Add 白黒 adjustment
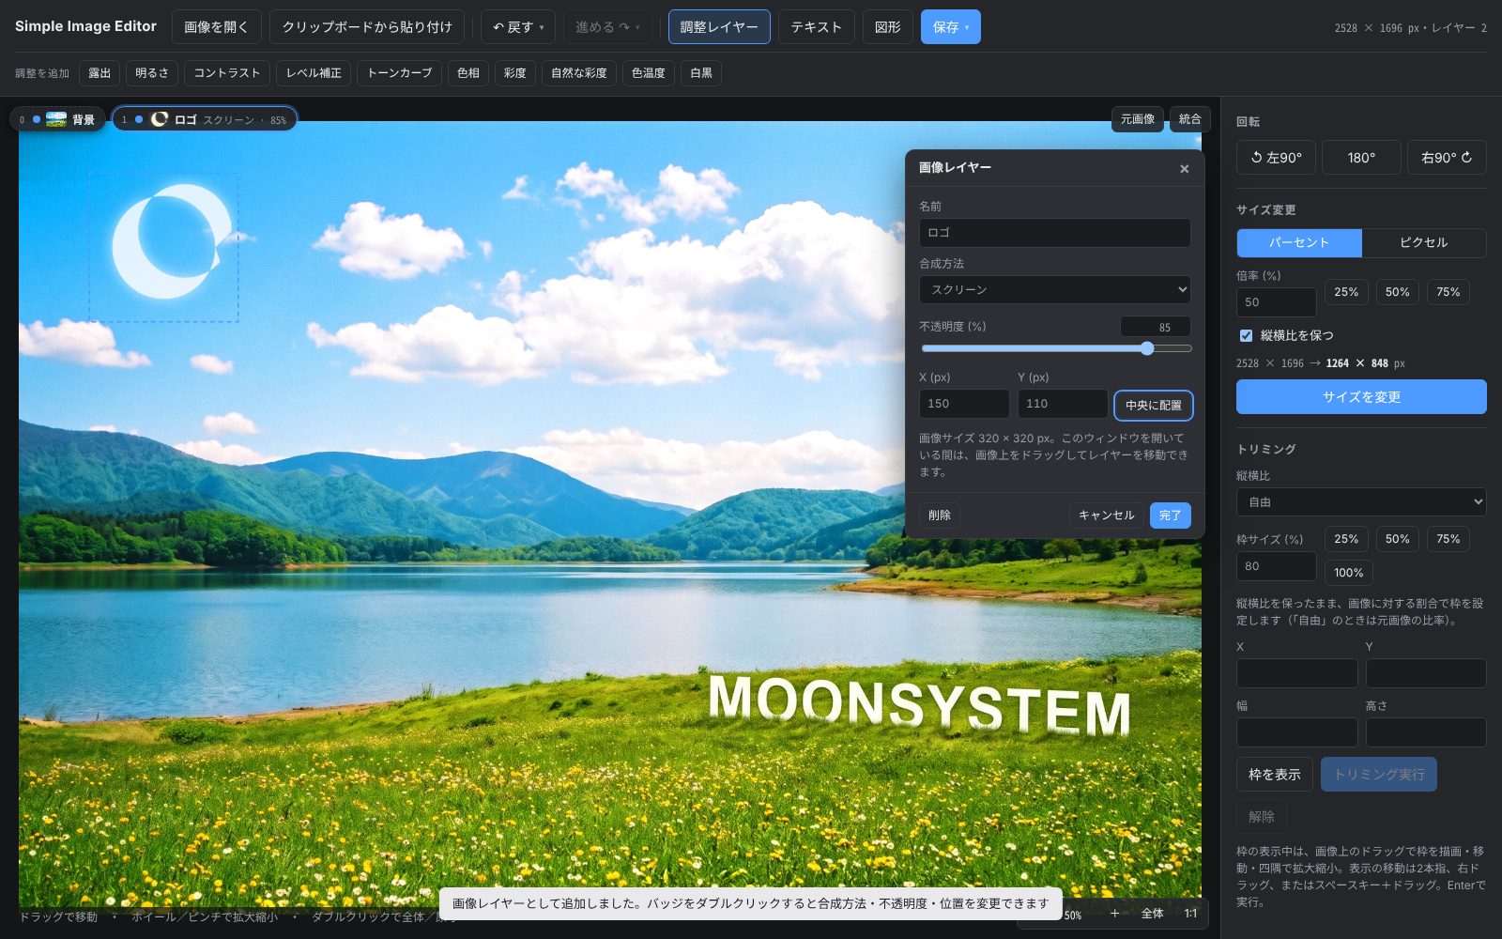Image resolution: width=1502 pixels, height=939 pixels. tap(701, 73)
